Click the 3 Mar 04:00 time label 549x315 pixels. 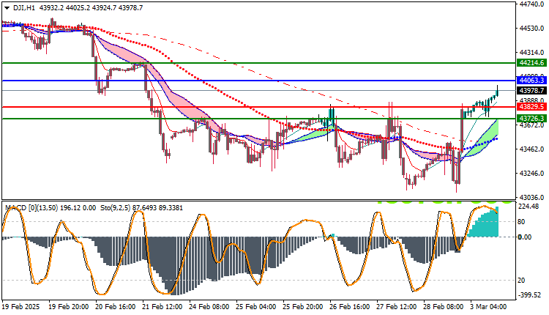489,307
